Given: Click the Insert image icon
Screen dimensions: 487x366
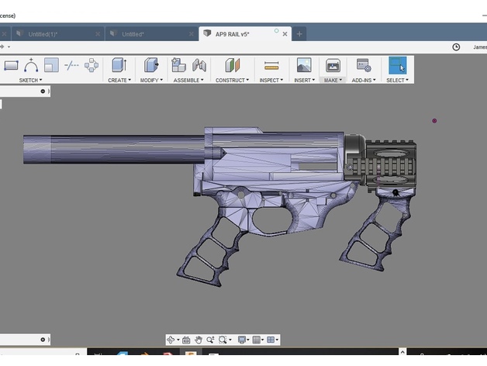Looking at the screenshot, I should [303, 66].
